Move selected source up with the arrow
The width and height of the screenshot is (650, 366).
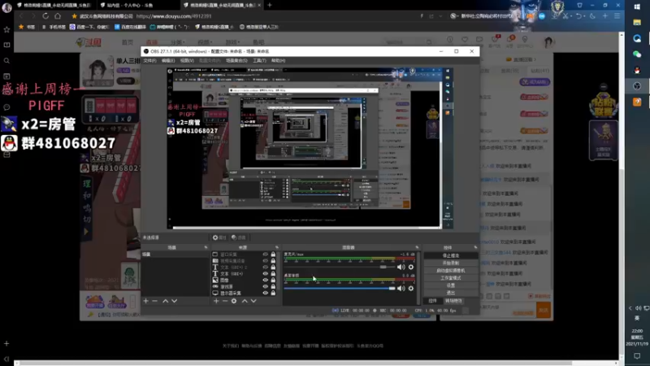[x=244, y=301]
